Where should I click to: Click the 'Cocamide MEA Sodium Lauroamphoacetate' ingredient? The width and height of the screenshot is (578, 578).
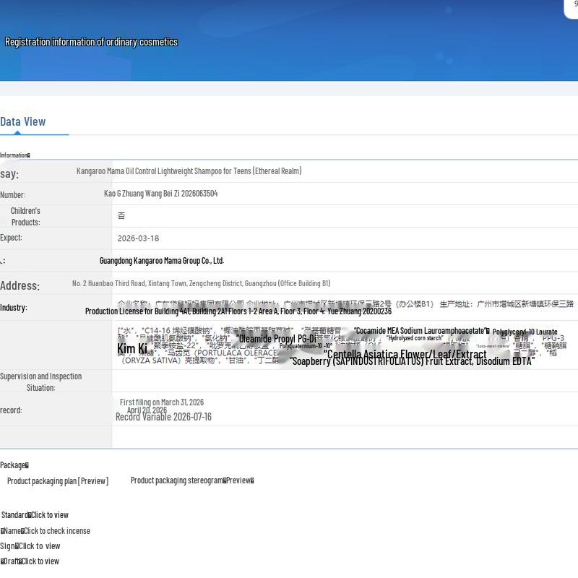(x=420, y=331)
